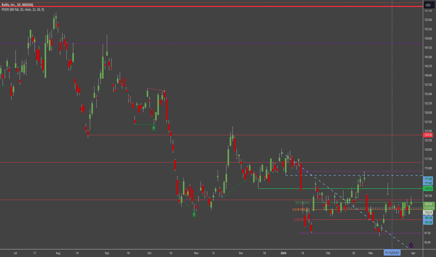Open the USD currency selector
This screenshot has width=436, height=257.
pos(428,5)
